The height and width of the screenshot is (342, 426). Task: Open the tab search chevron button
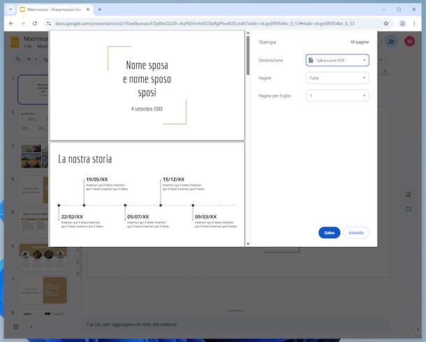[x=10, y=10]
